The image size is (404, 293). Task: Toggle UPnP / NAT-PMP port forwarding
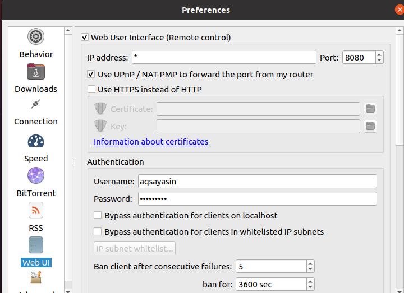click(91, 75)
